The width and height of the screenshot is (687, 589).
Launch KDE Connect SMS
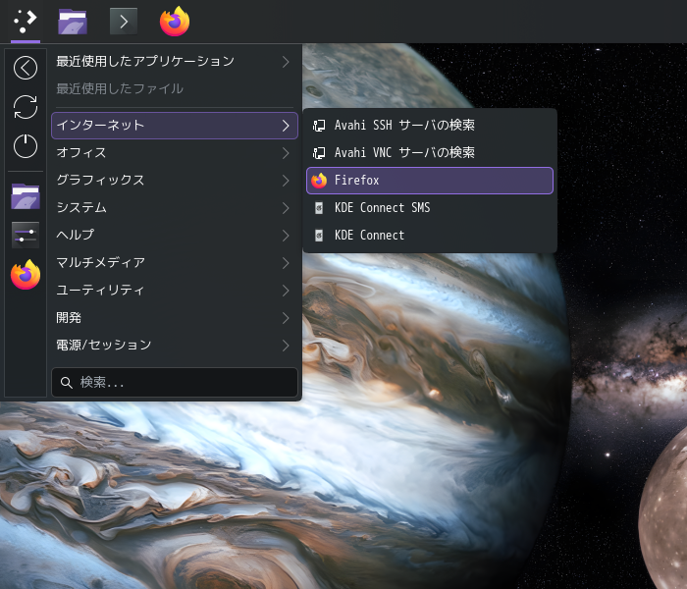tap(430, 208)
